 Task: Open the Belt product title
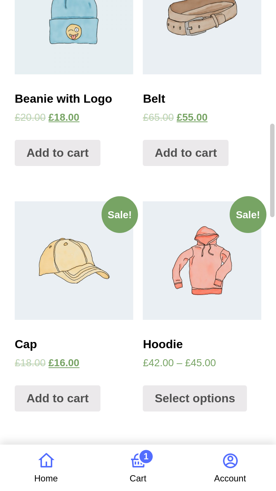click(x=154, y=99)
